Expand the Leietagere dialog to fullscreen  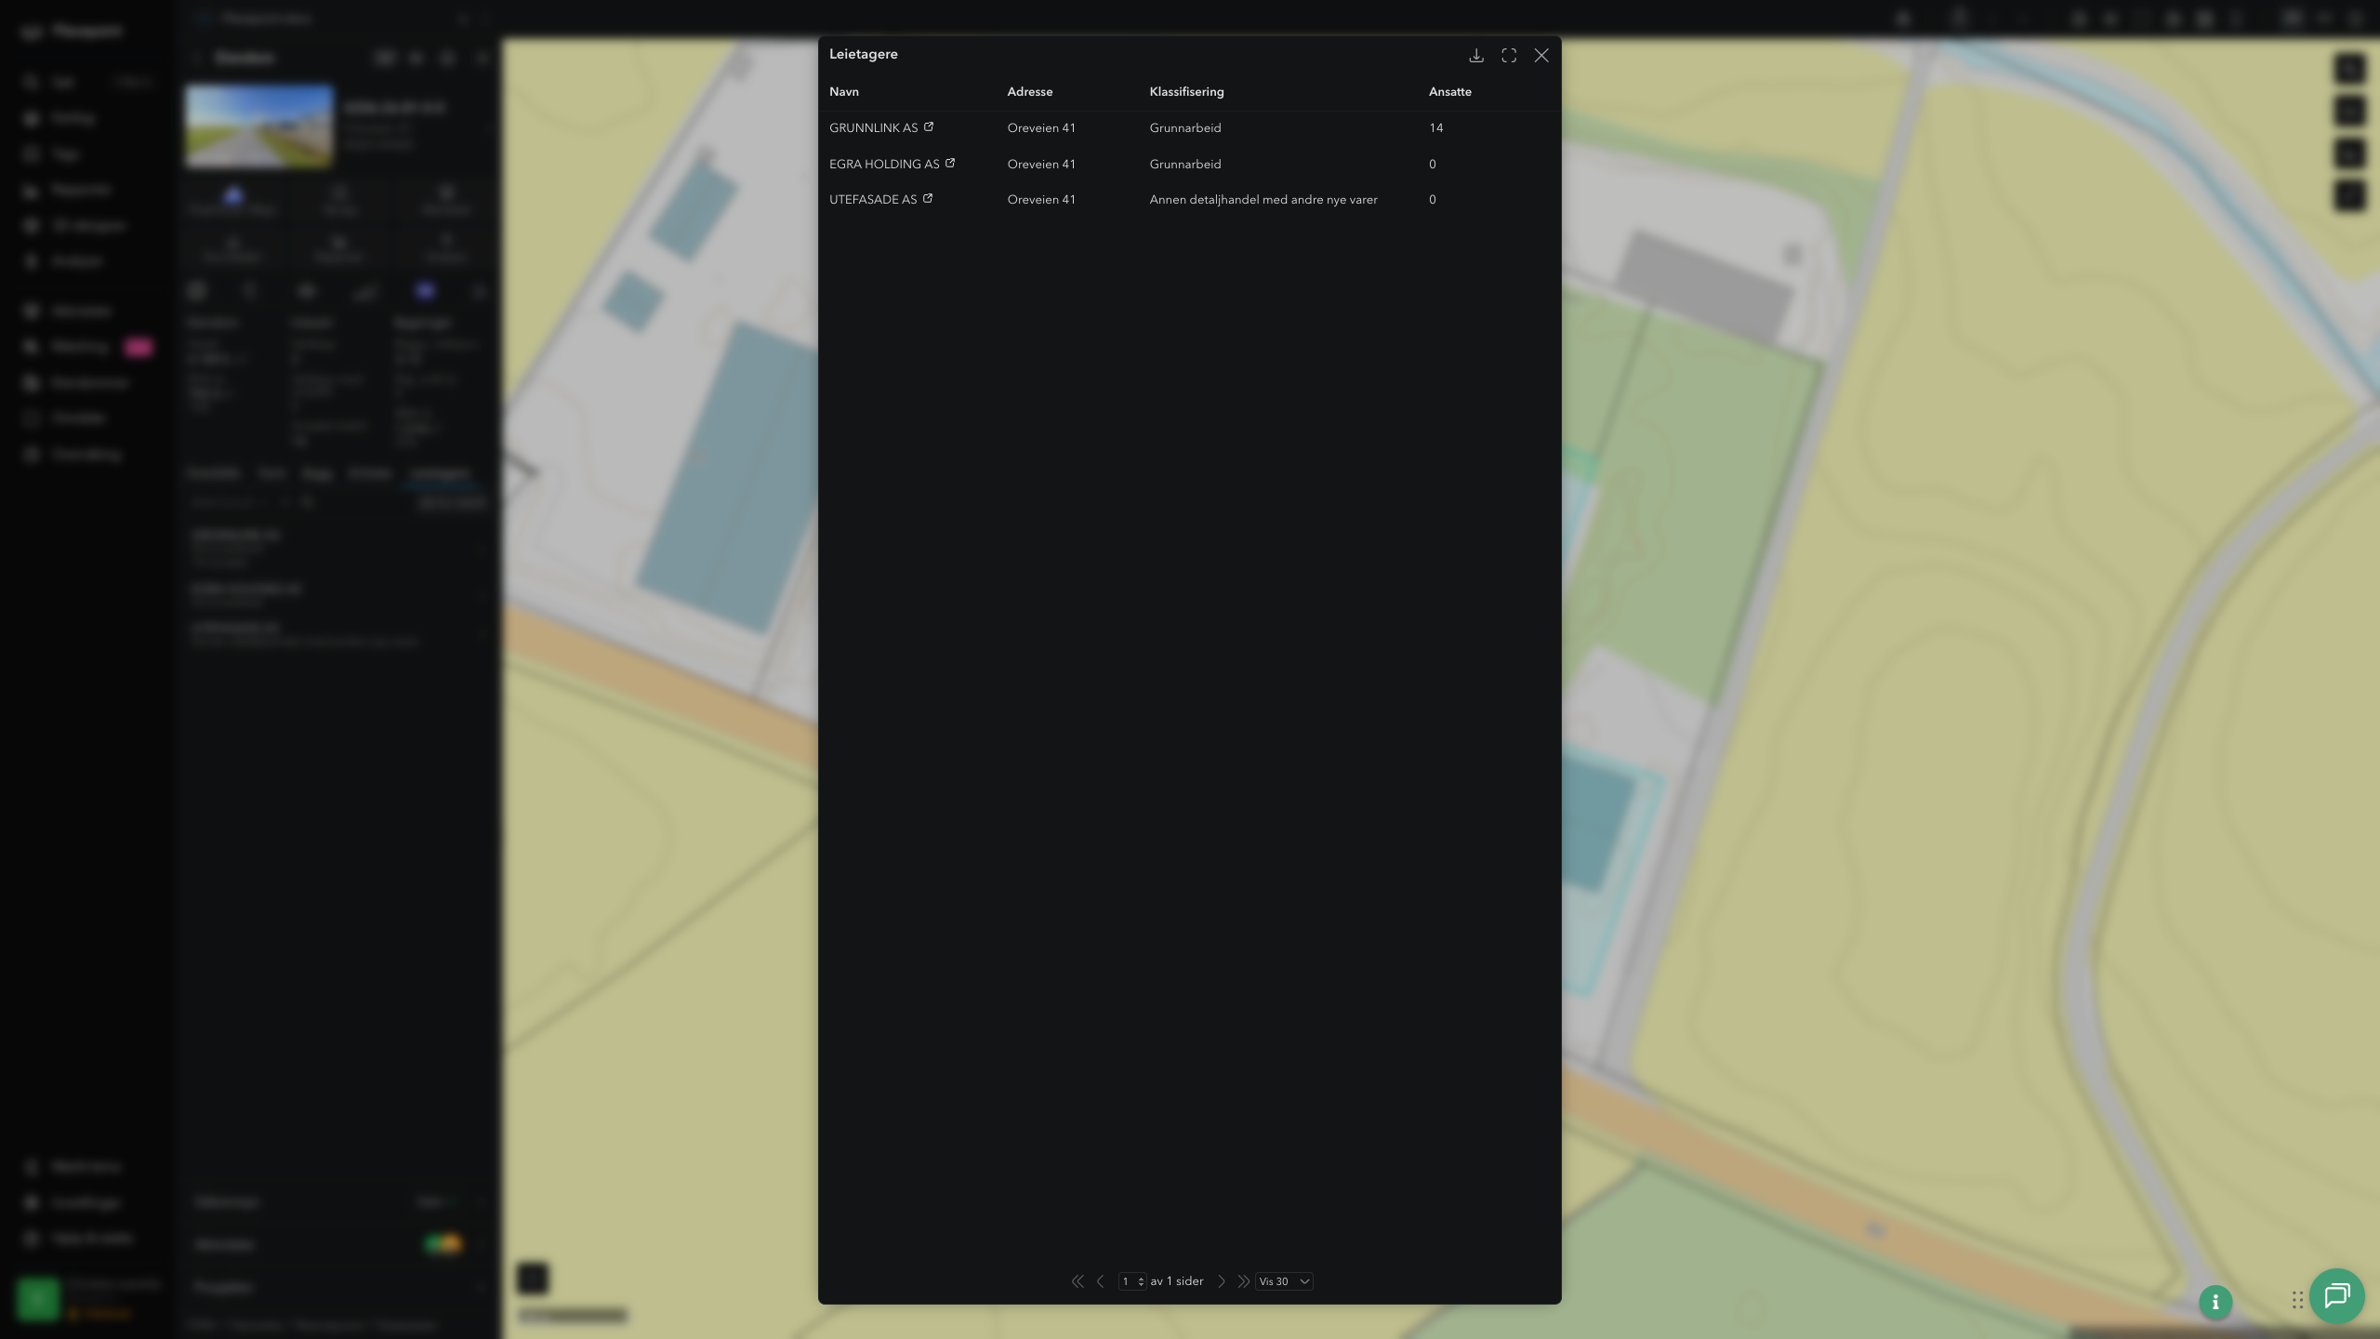point(1509,56)
